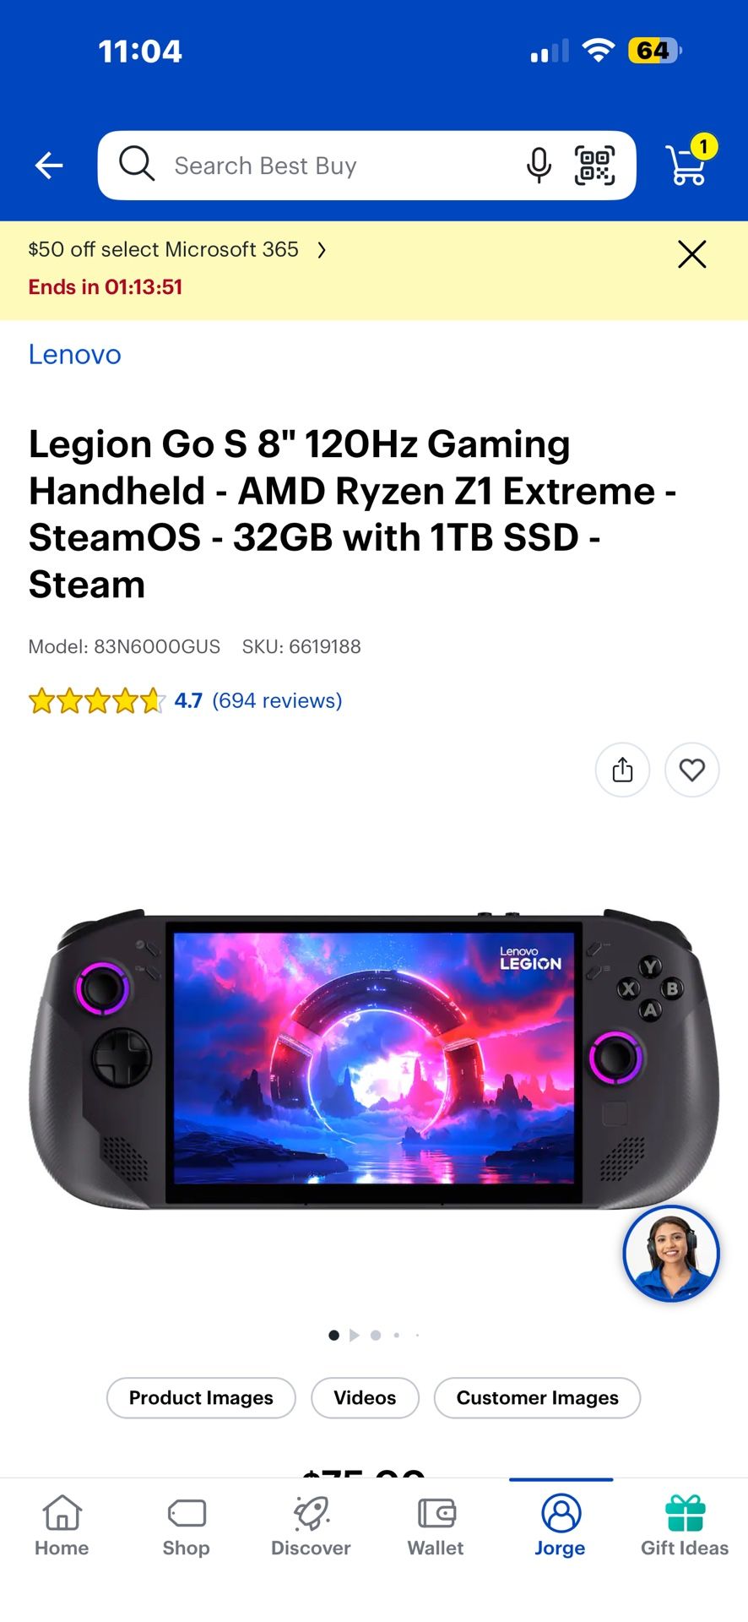Tap the share product icon
The image size is (748, 1622).
pos(622,770)
